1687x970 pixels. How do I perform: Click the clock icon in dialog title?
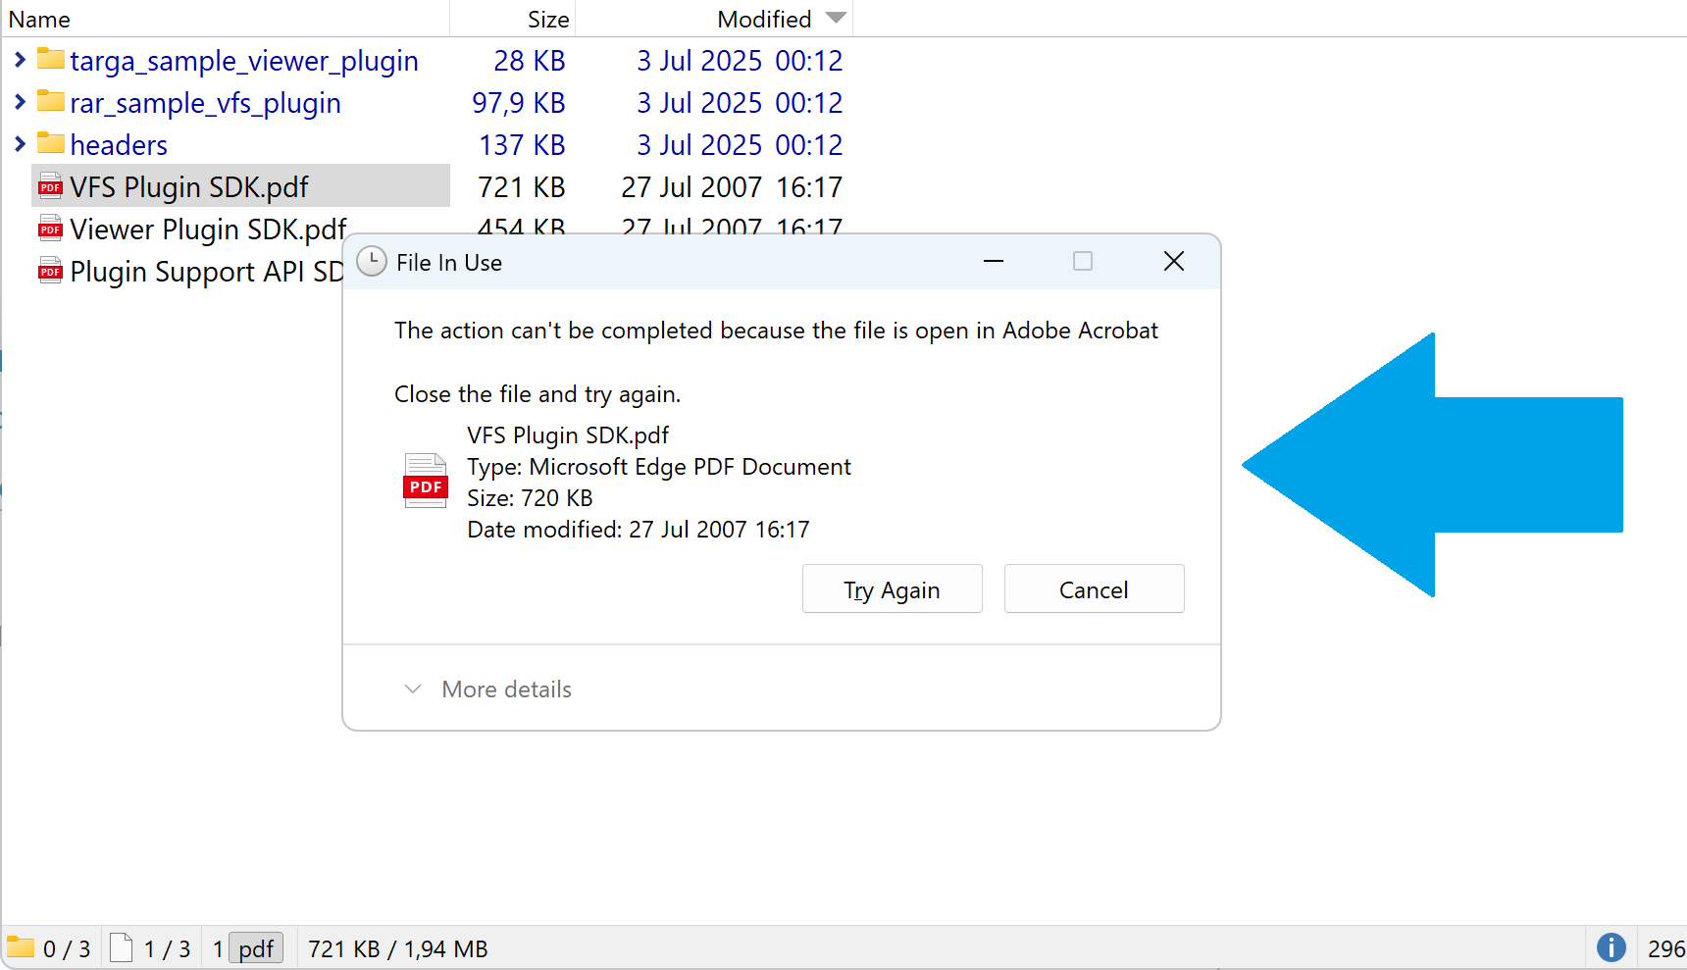point(372,262)
